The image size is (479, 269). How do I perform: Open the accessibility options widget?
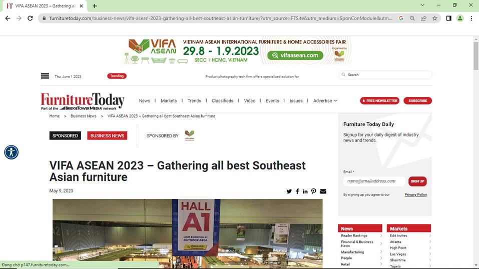[x=12, y=152]
